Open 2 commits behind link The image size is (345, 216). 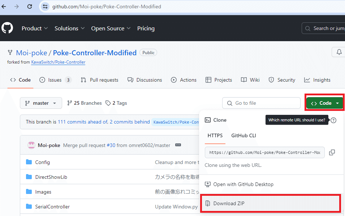[x=130, y=122]
